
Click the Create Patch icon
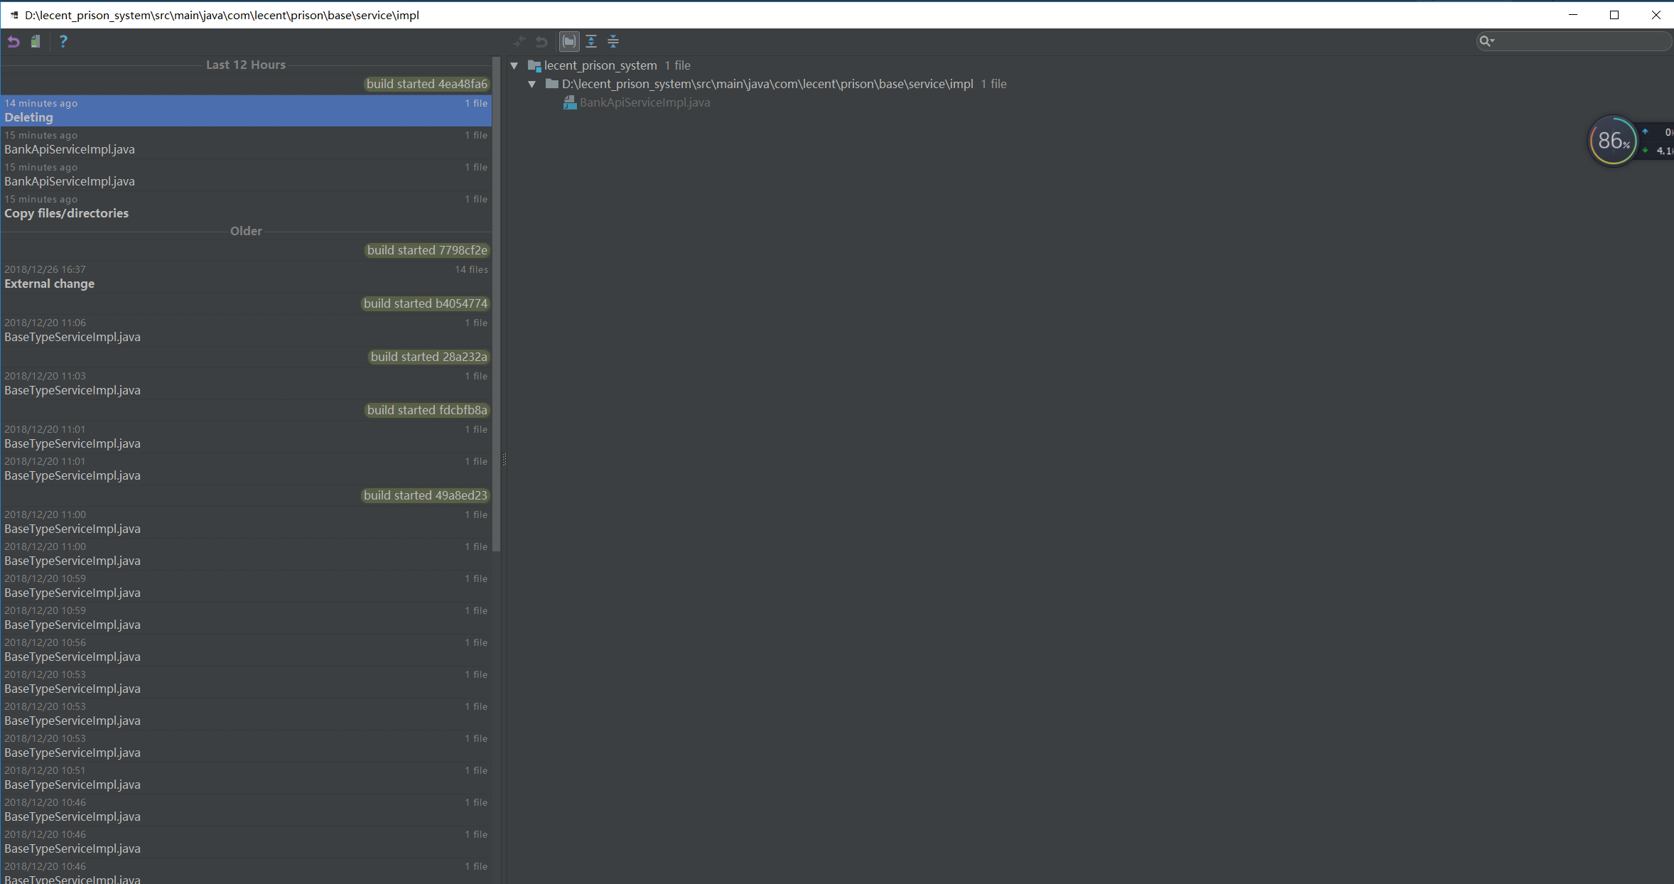[x=36, y=42]
